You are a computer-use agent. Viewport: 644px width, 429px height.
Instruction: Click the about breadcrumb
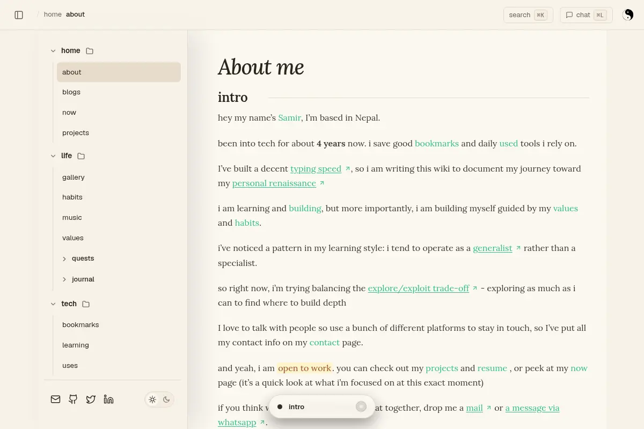point(75,14)
